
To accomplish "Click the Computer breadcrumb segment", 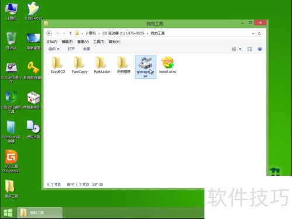I will (x=91, y=33).
